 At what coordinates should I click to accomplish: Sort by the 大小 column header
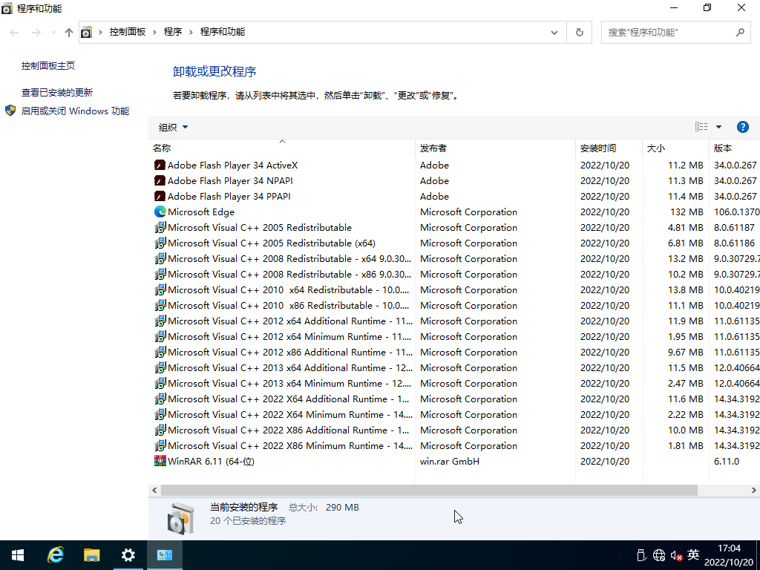click(x=675, y=148)
